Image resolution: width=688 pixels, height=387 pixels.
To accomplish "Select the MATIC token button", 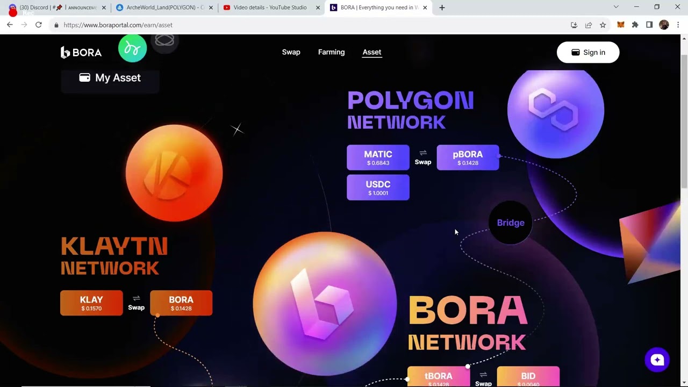I will click(x=378, y=157).
